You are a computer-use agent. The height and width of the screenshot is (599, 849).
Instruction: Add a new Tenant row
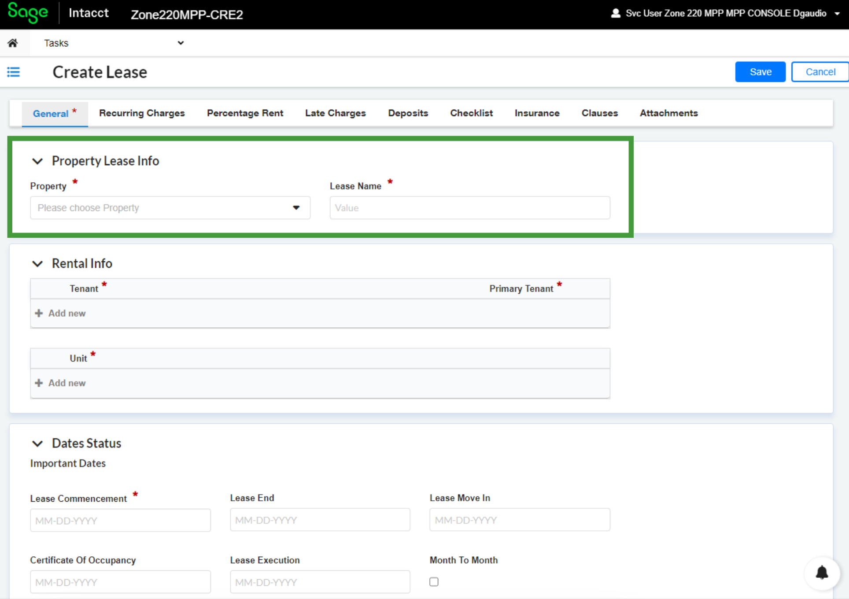click(x=60, y=313)
